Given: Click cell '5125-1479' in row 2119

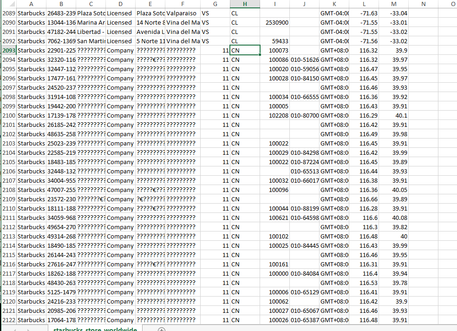Looking at the screenshot, I should (61, 292).
